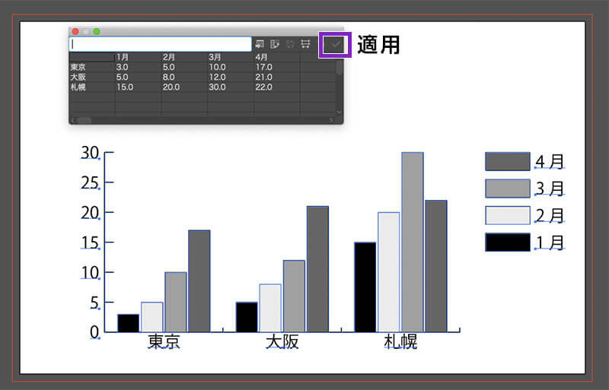Click the 10 value on the y-axis
This screenshot has height=390, width=609.
[x=90, y=273]
